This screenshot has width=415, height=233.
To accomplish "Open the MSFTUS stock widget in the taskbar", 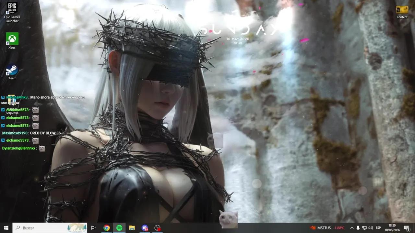I will tap(327, 228).
